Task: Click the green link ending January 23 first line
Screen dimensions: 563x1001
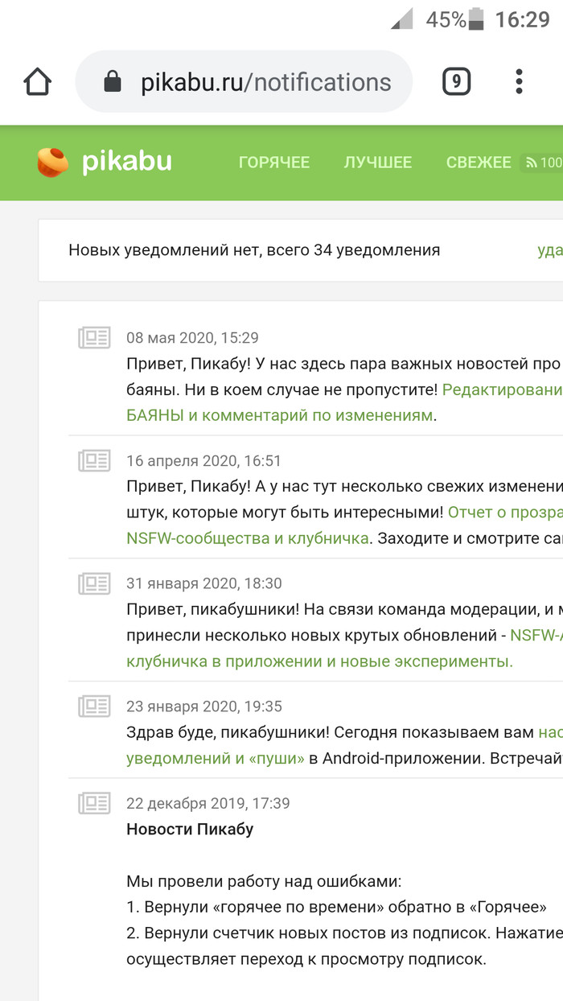Action: 550,732
